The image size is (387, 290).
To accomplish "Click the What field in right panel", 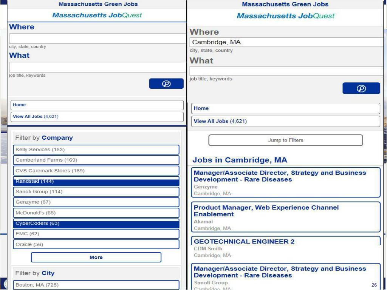I will 286,71.
